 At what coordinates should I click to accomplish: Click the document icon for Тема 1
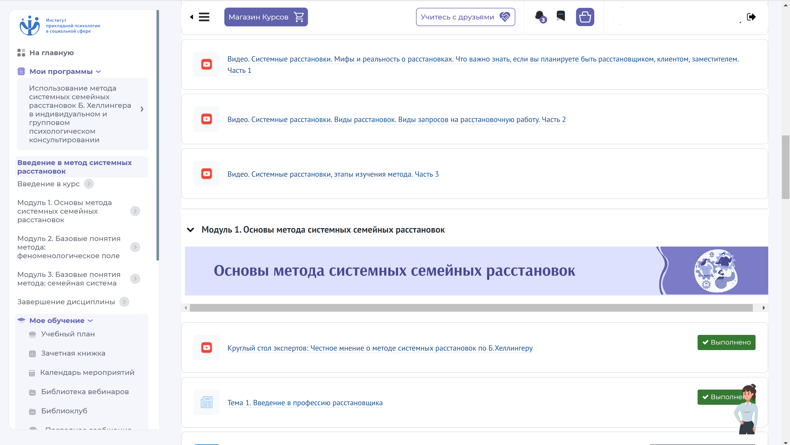[206, 402]
